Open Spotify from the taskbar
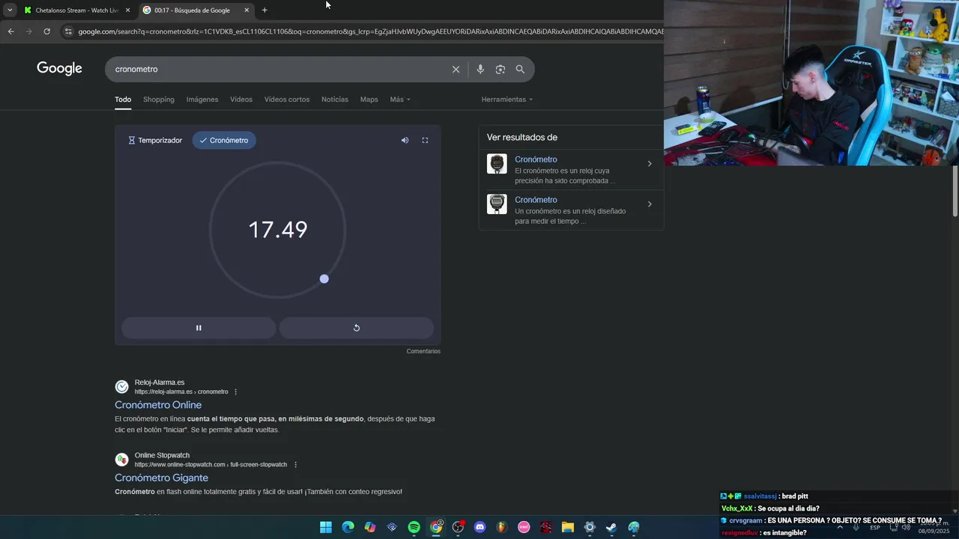This screenshot has height=539, width=959. tap(414, 527)
